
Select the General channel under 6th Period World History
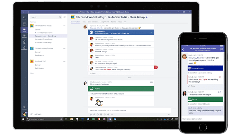[x=38, y=30]
